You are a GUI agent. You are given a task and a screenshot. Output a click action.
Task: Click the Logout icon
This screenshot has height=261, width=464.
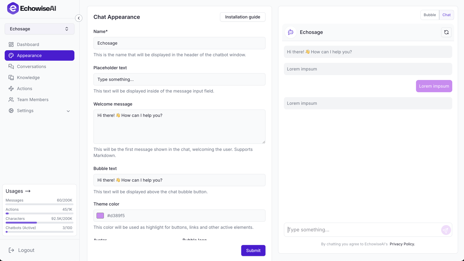tap(12, 250)
